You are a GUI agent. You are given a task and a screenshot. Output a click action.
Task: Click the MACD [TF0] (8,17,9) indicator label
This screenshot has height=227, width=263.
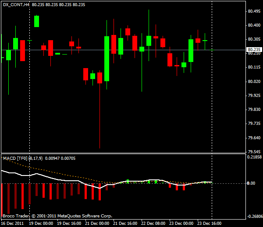tap(23, 158)
